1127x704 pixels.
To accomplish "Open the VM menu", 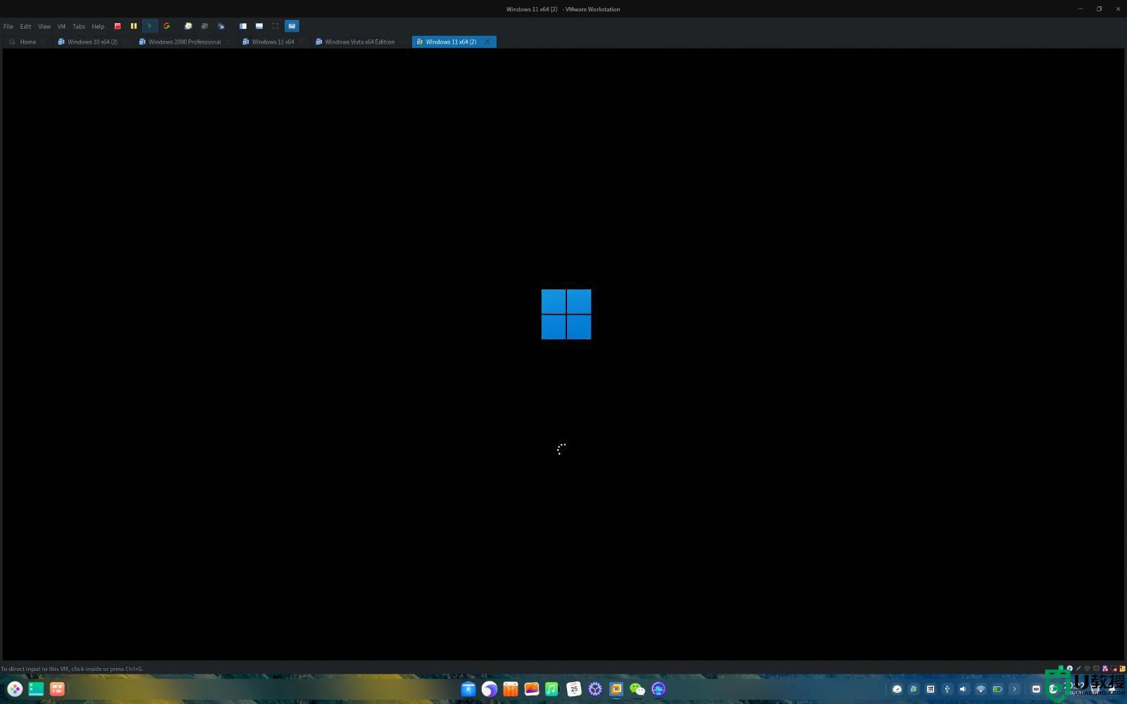I will [x=61, y=26].
